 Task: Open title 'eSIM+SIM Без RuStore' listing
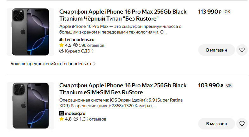coord(123,89)
